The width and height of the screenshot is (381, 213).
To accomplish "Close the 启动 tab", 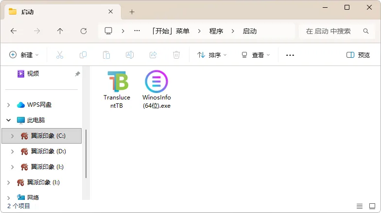I will pyautogui.click(x=111, y=12).
